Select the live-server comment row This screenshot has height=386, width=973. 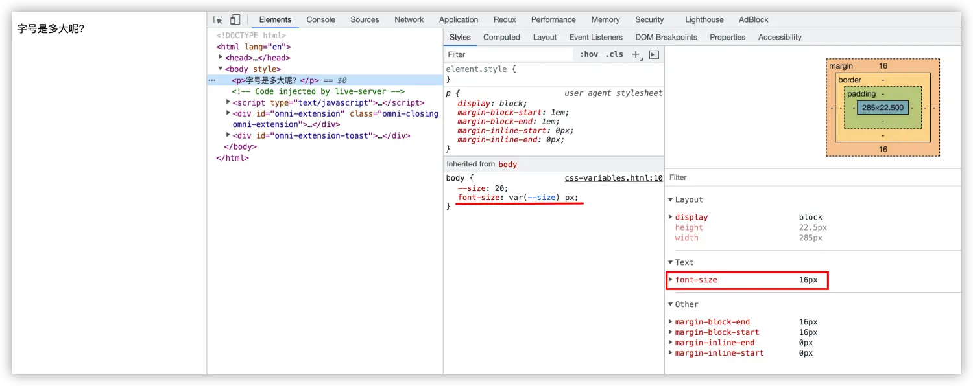pyautogui.click(x=318, y=91)
